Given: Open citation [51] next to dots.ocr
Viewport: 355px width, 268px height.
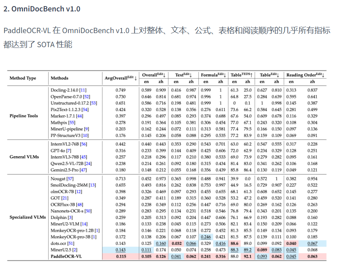Looking at the screenshot, I should pyautogui.click(x=71, y=244).
